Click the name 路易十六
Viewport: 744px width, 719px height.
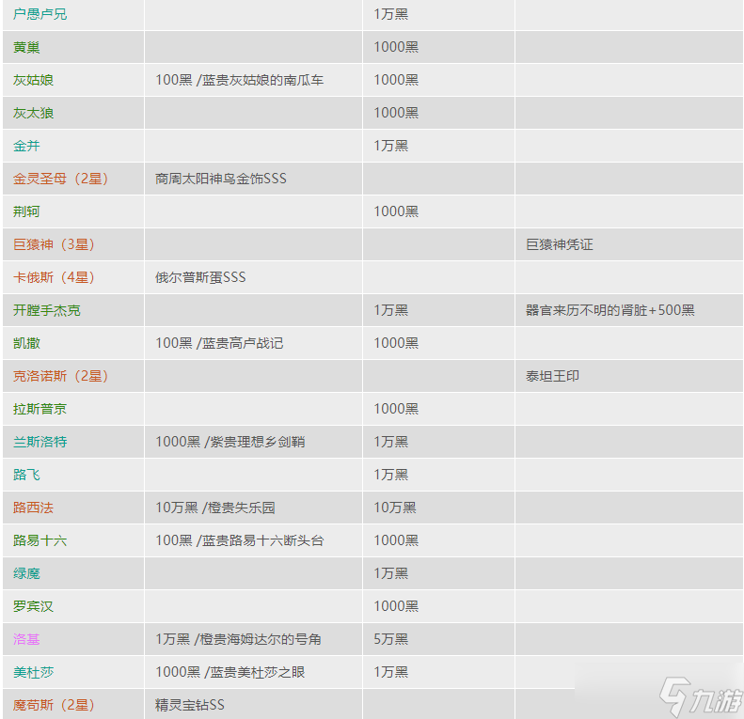point(40,540)
